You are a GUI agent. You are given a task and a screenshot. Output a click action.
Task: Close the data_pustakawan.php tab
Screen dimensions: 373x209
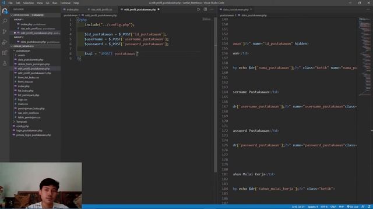[x=251, y=9]
